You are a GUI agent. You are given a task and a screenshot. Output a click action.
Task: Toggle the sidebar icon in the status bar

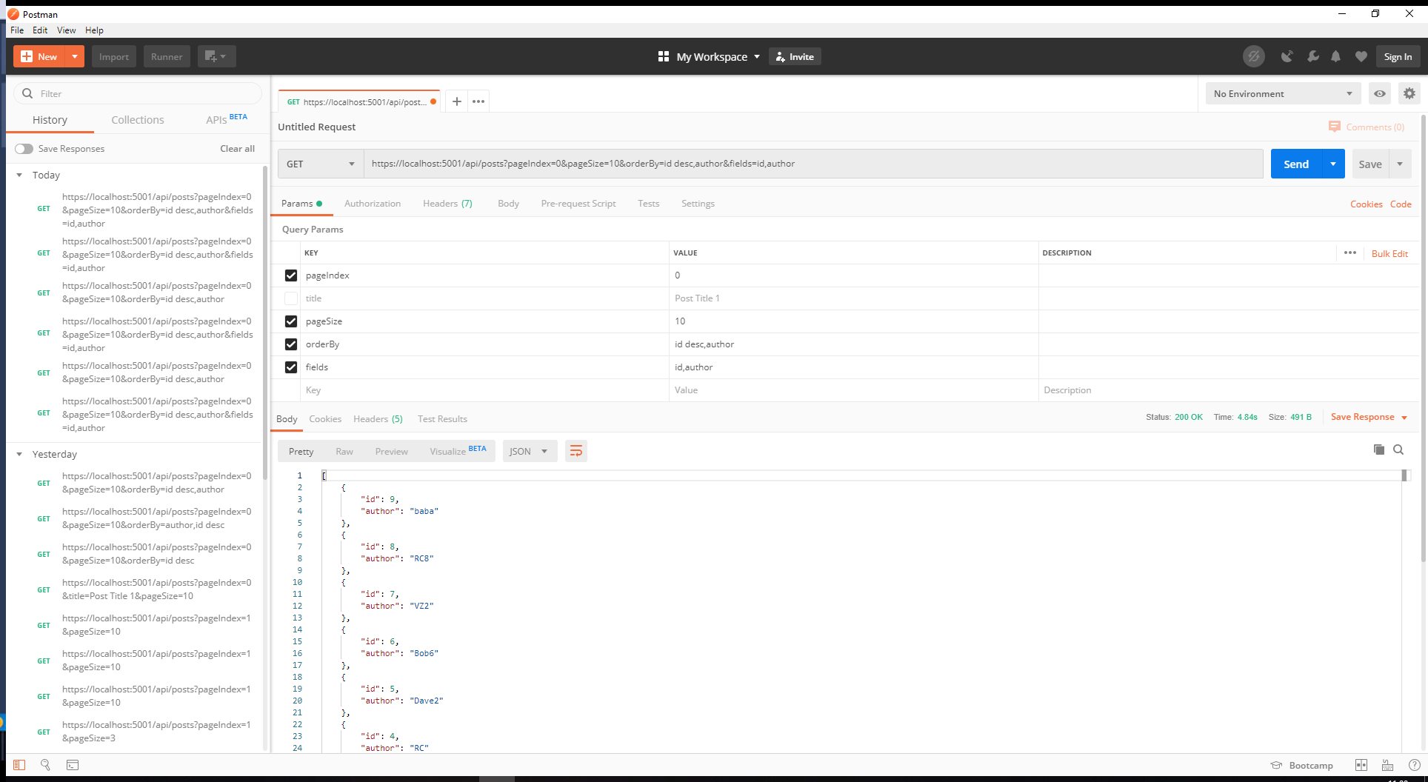click(19, 765)
